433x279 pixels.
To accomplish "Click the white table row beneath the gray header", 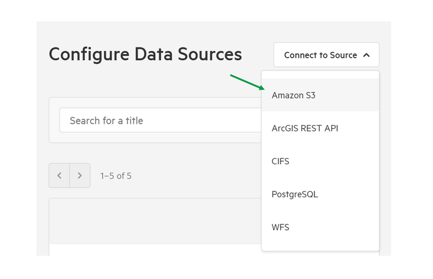I will (x=155, y=250).
